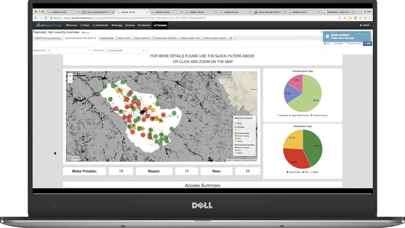Click the dark green 43.1% New slice
This screenshot has width=405, height=228.
[x=315, y=147]
